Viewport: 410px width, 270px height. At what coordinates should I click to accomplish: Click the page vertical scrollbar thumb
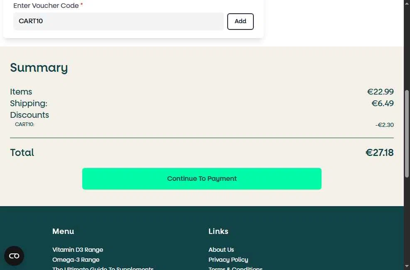coord(407,134)
